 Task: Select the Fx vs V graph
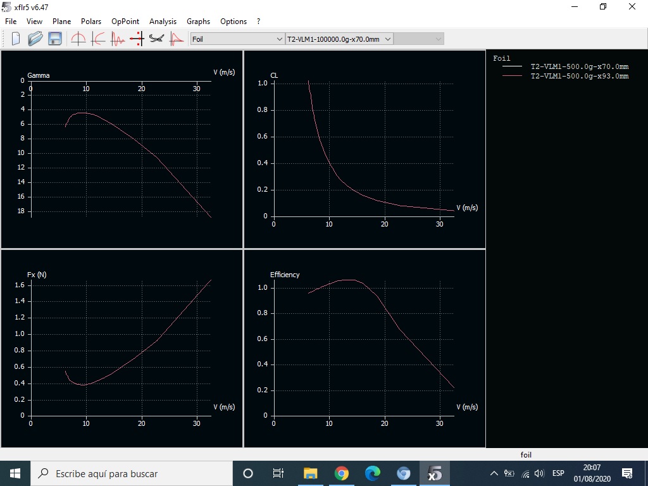121,349
